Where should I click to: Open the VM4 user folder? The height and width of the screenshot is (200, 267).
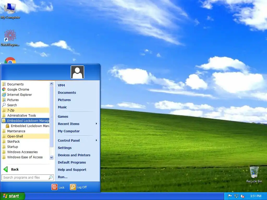pos(61,85)
